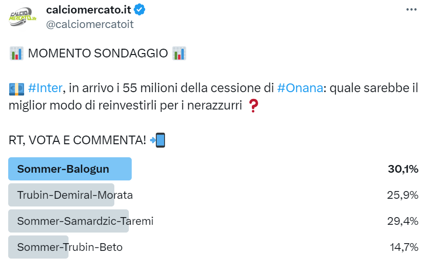Click the blue verified badge
Image resolution: width=426 pixels, height=261 pixels.
[x=140, y=10]
